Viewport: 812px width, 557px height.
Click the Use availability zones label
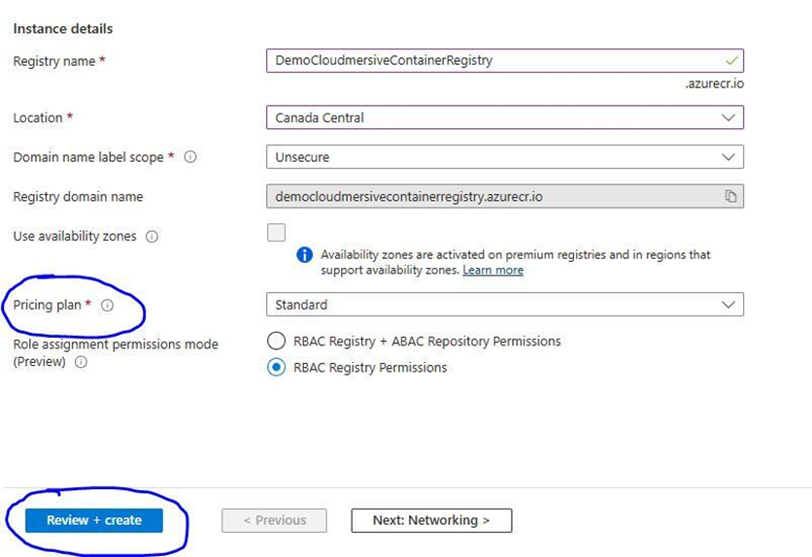coord(75,237)
